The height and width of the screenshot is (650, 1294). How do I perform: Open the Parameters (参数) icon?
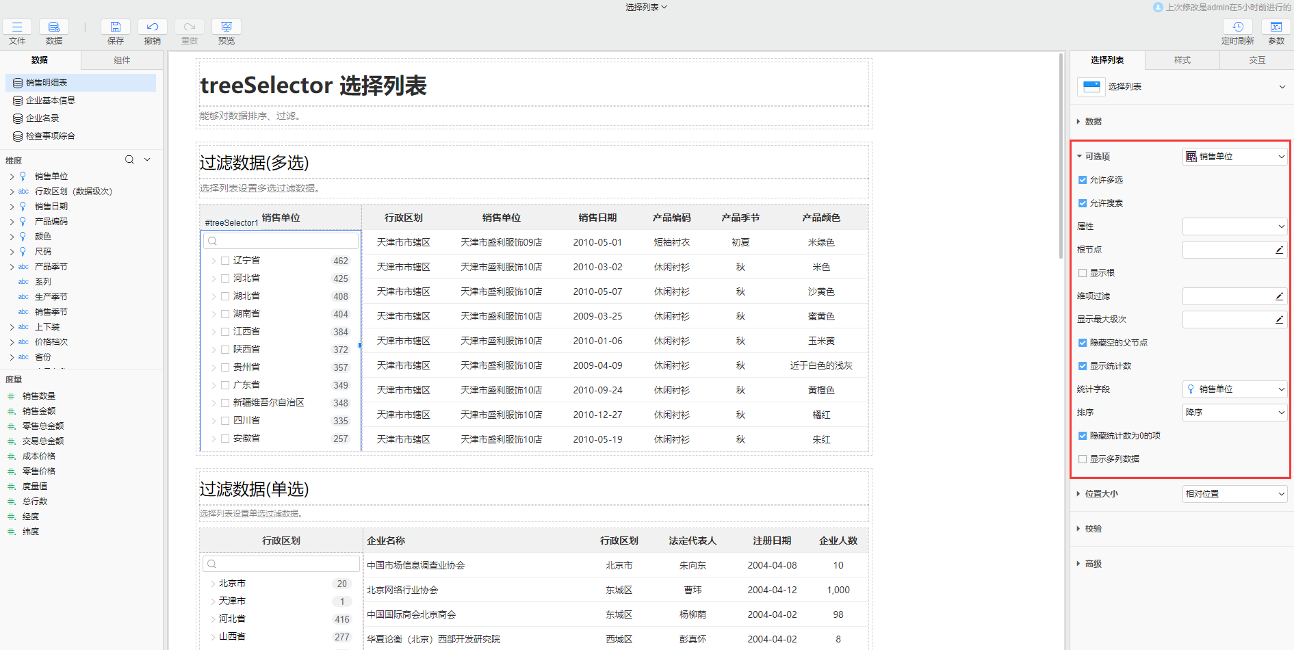point(1276,27)
